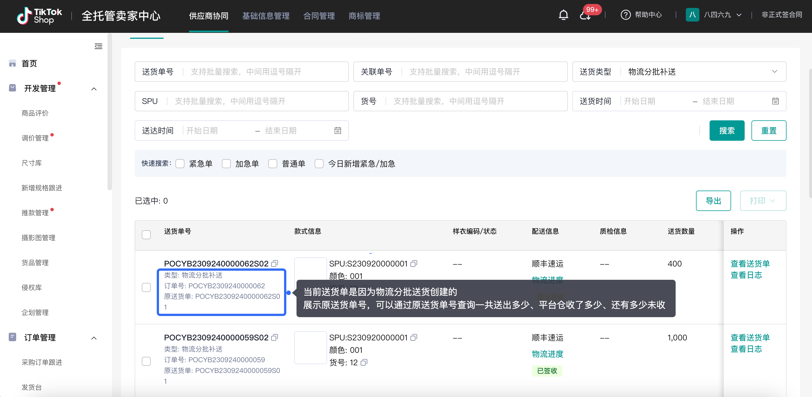Select the 合同管理 menu tab
The height and width of the screenshot is (397, 812).
(x=319, y=16)
